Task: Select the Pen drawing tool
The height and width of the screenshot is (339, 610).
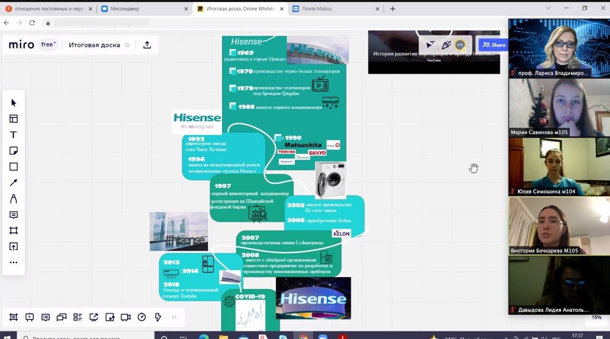Action: coord(13,199)
